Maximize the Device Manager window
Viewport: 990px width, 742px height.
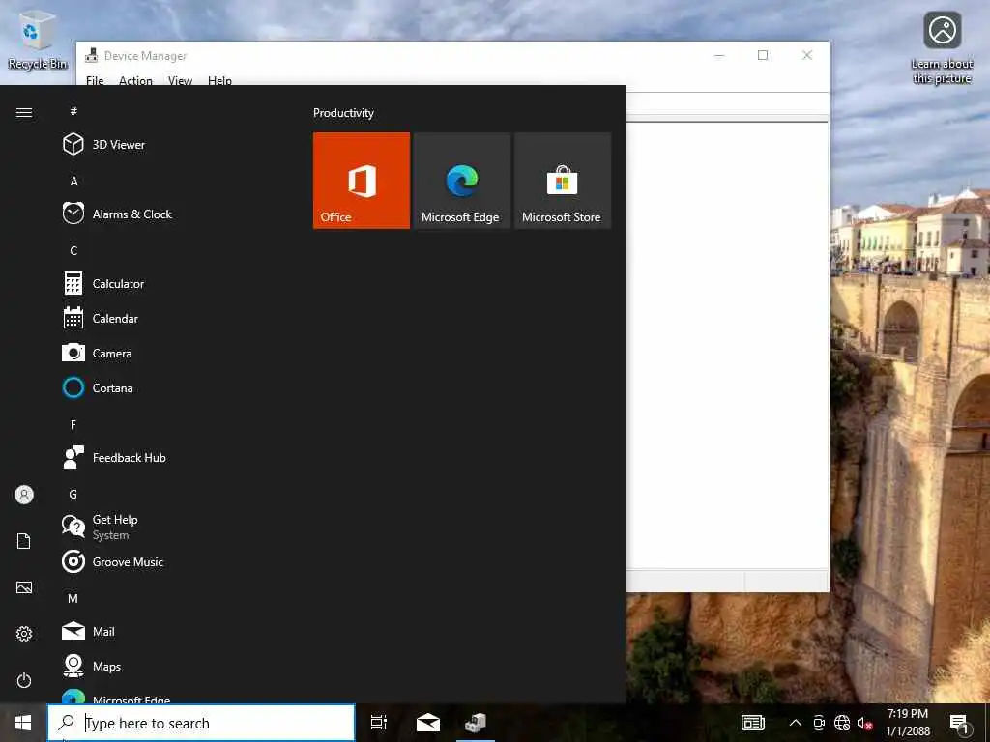click(763, 55)
